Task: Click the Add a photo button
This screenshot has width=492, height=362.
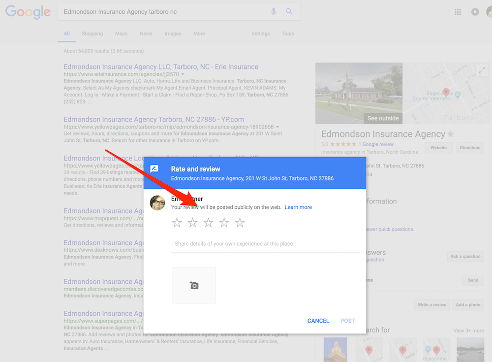Action: [x=468, y=305]
